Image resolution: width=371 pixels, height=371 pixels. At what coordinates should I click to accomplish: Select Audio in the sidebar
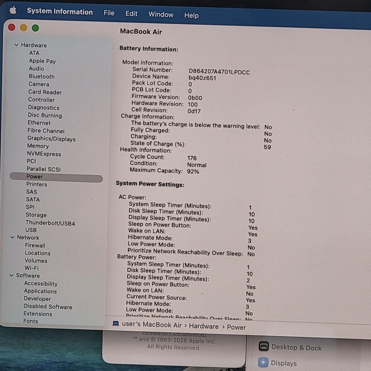coord(36,69)
